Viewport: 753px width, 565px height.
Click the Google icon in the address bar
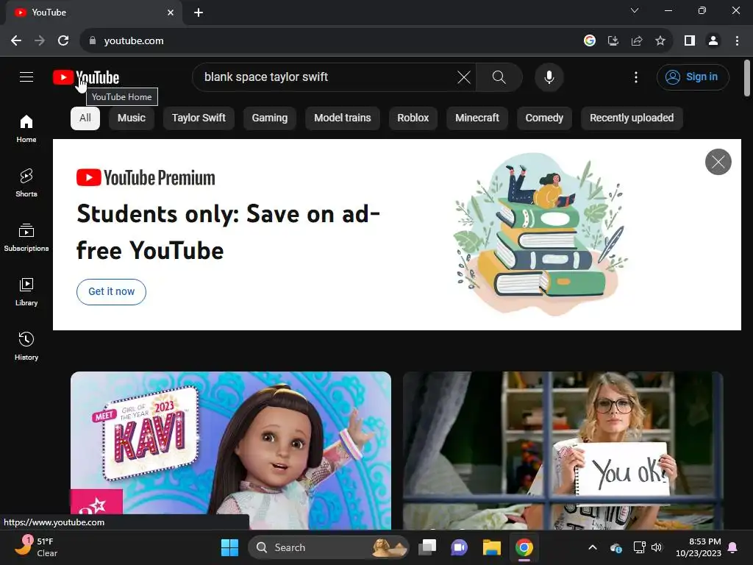[590, 41]
